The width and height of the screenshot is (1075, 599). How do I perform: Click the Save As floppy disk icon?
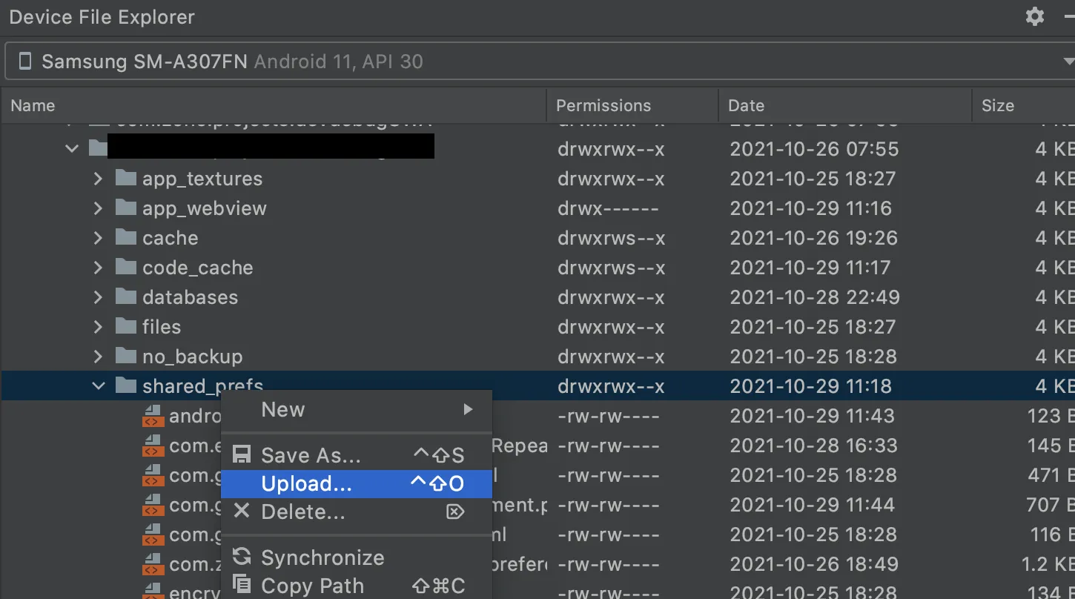pyautogui.click(x=242, y=454)
